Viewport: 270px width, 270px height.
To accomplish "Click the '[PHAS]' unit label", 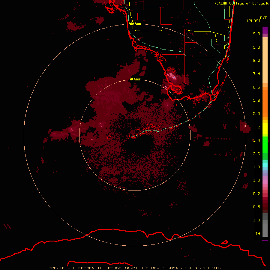I will point(253,21).
